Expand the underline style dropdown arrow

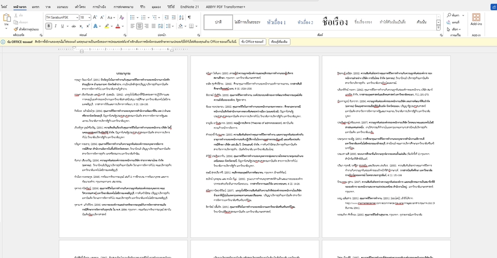[x=67, y=26]
